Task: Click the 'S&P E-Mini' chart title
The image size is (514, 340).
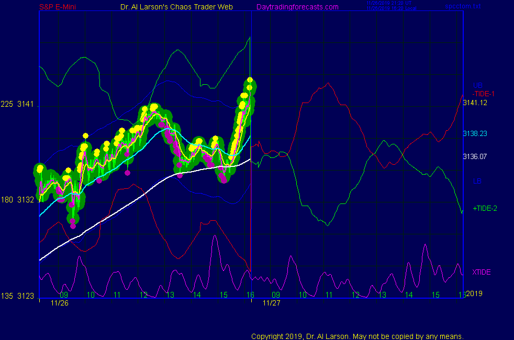Action: coord(58,7)
